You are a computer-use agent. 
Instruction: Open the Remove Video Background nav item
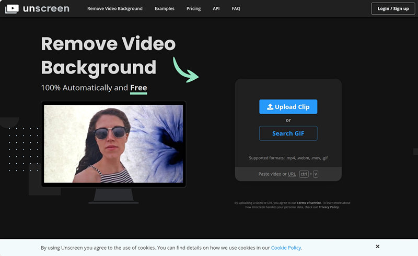click(x=115, y=8)
